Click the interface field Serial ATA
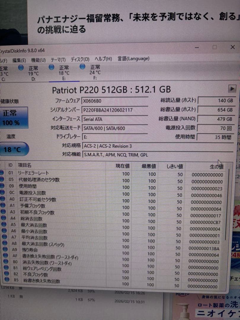The width and height of the screenshot is (240, 320). coord(115,119)
